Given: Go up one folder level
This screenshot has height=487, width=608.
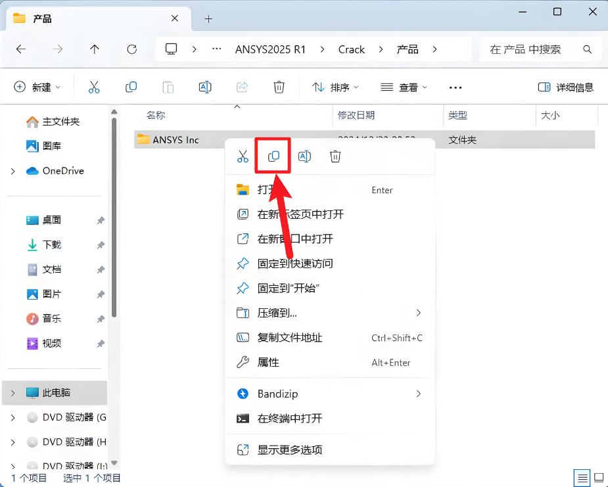Looking at the screenshot, I should [95, 49].
